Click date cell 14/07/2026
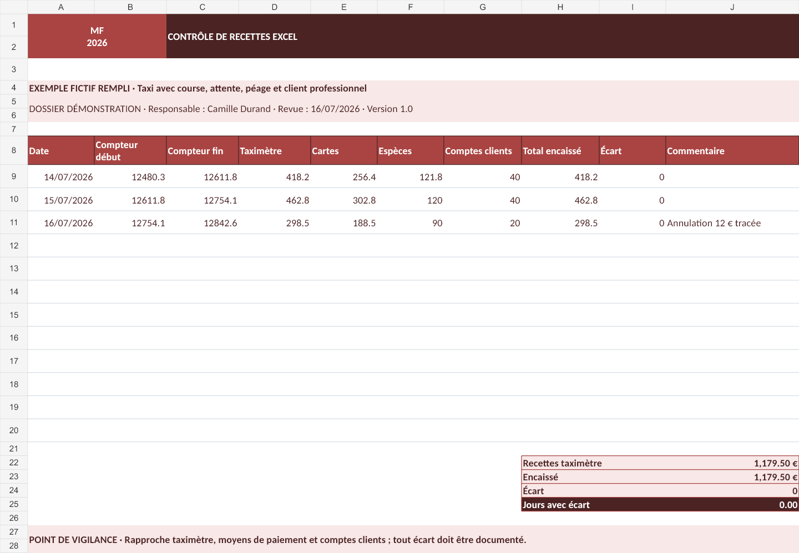The width and height of the screenshot is (799, 553). (x=61, y=177)
